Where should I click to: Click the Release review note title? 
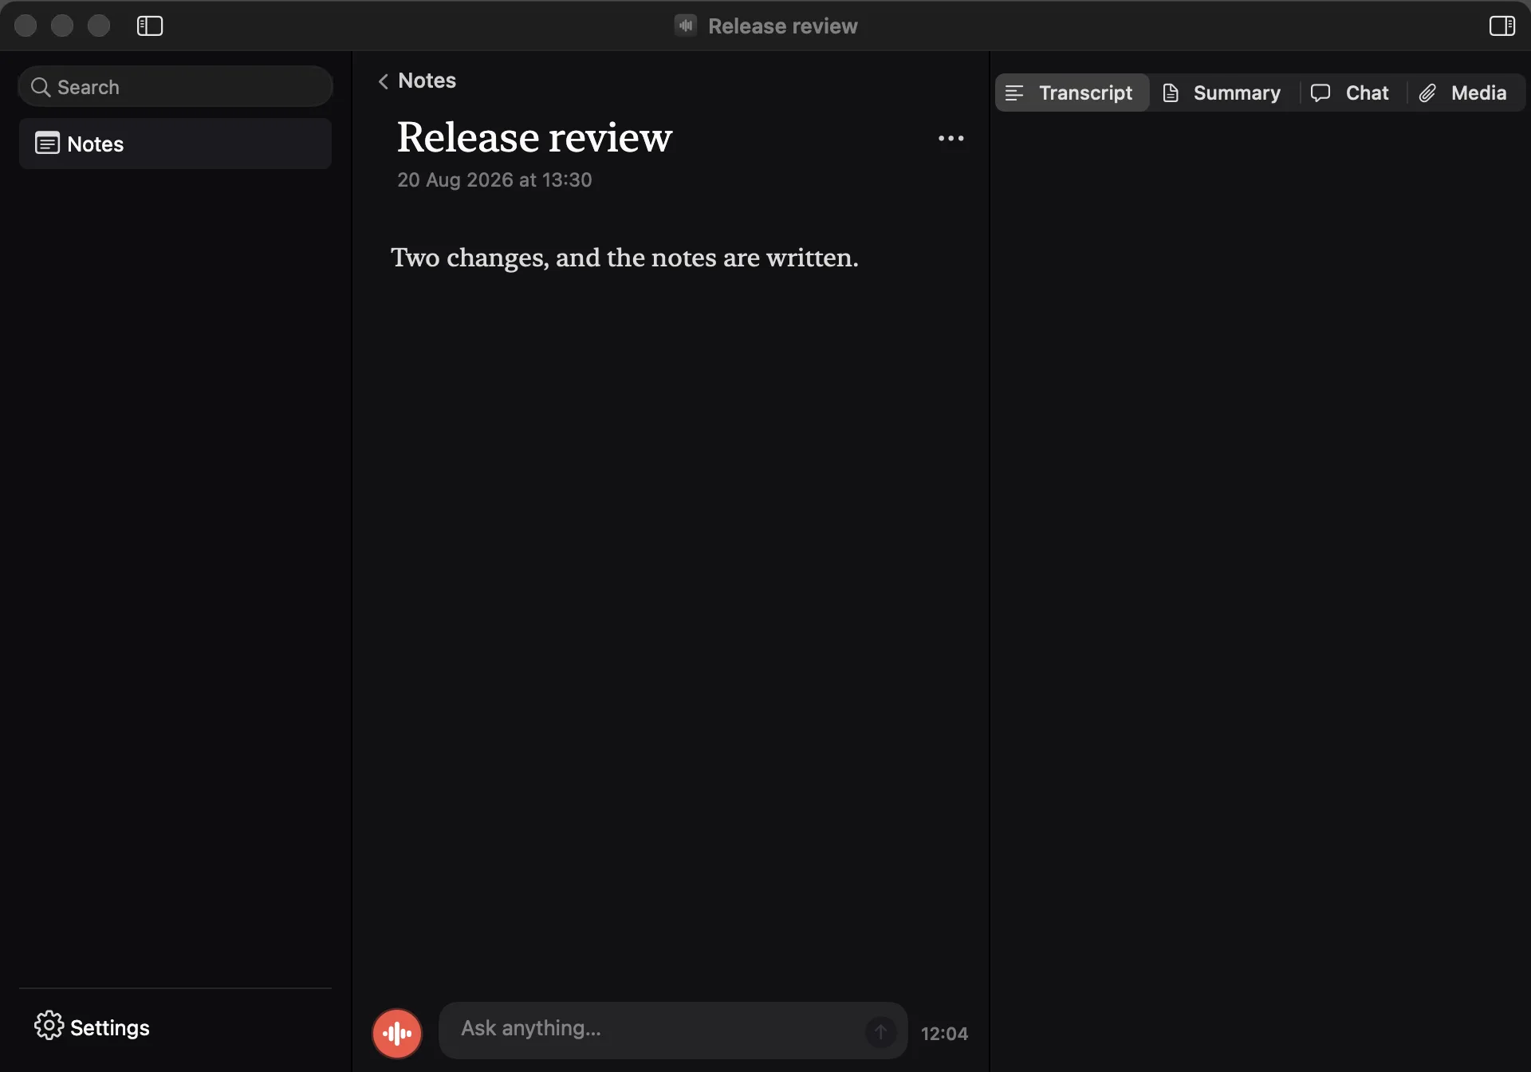(x=534, y=137)
